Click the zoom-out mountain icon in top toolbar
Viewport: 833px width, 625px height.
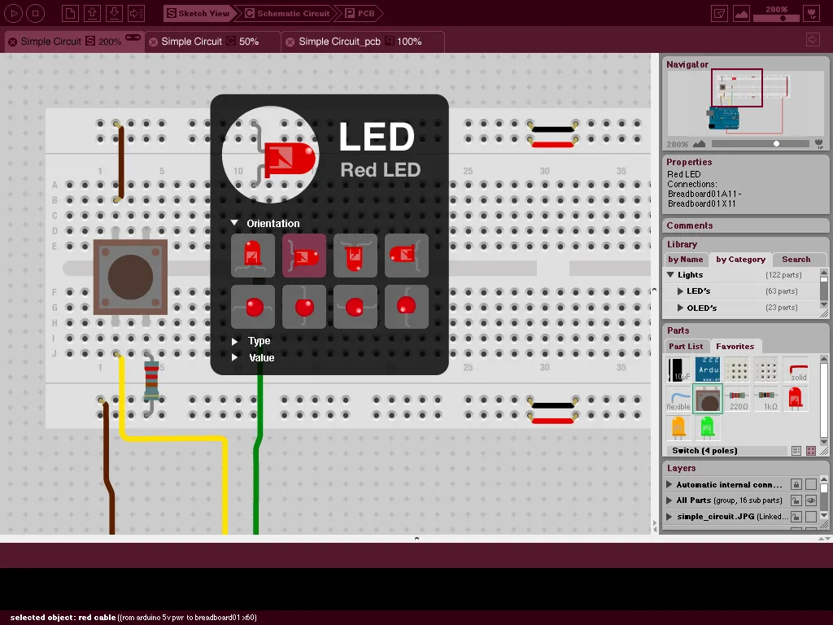(x=741, y=13)
